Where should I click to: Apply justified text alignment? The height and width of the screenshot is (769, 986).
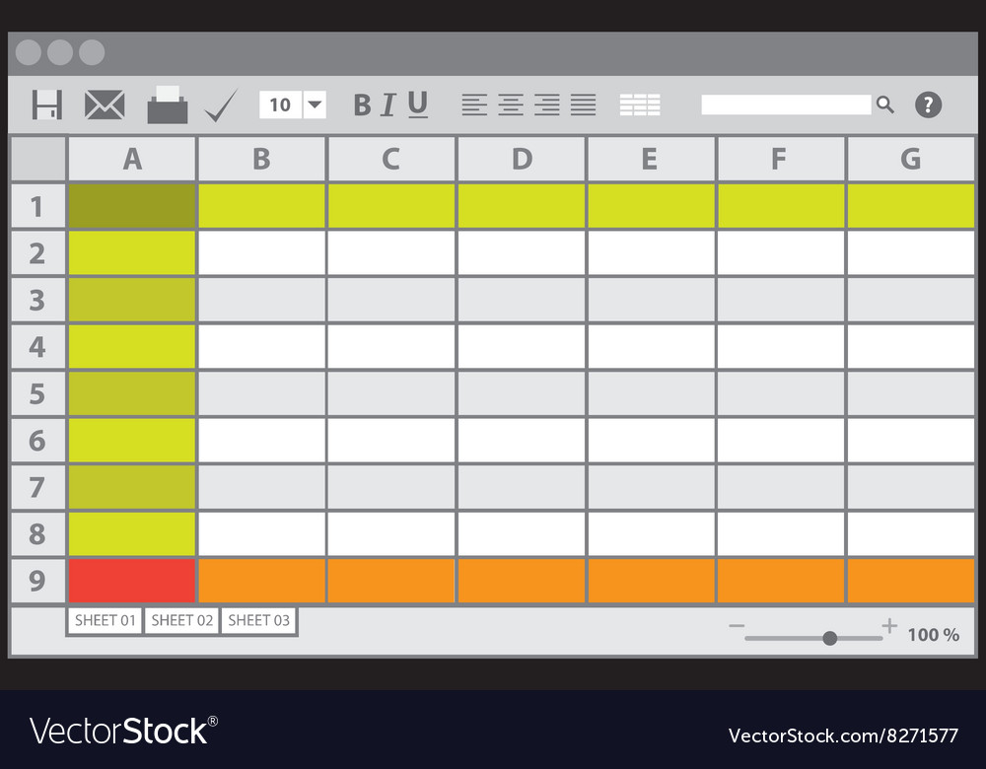click(x=584, y=105)
